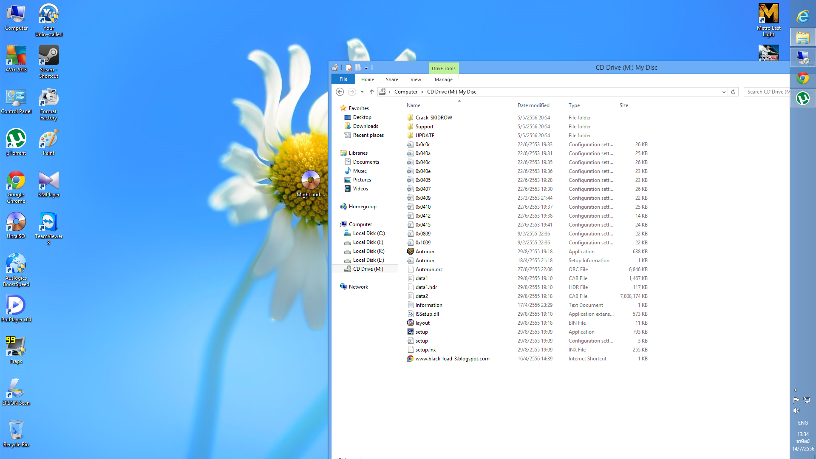Image resolution: width=816 pixels, height=459 pixels.
Task: Open the Format Factory desktop icon
Action: (x=48, y=98)
